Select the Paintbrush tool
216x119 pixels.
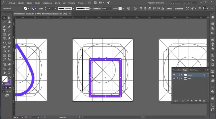point(9,35)
